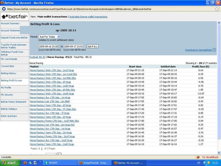This screenshot has width=221, height=166.
Task: Launch Firefox from the quick launch bar
Action: click(x=25, y=163)
